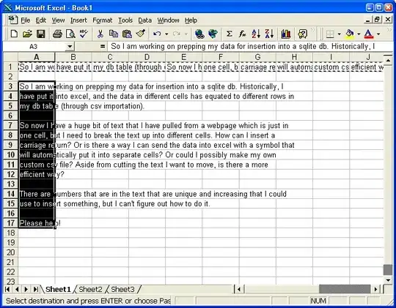Go to next sheet tab arrow
Image resolution: width=396 pixels, height=308 pixels.
coord(26,290)
